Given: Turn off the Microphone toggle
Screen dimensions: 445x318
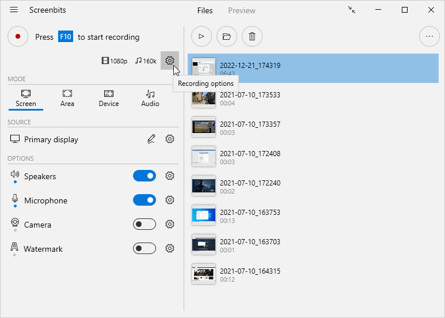Looking at the screenshot, I should tap(144, 200).
